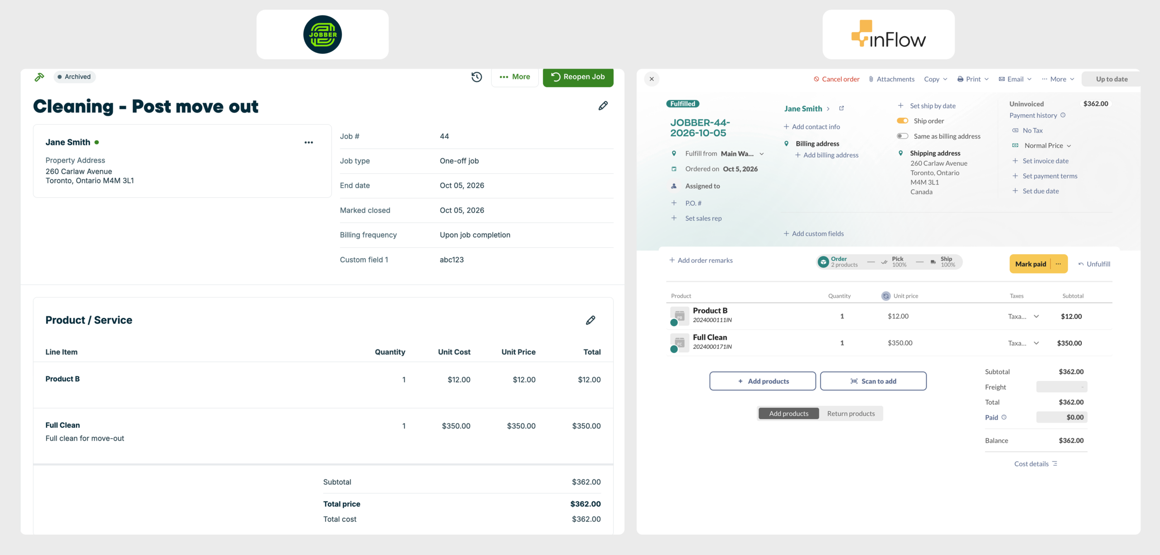The height and width of the screenshot is (555, 1160).
Task: Click Add order remarks
Action: [x=701, y=260]
